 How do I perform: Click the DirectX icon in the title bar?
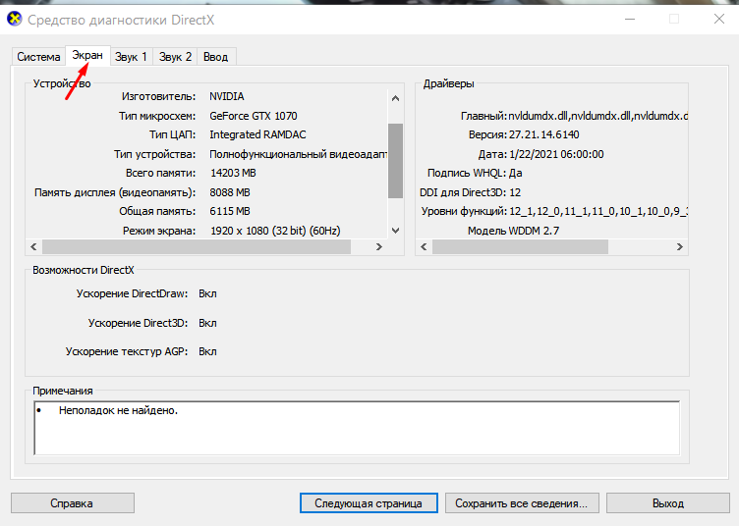point(14,19)
